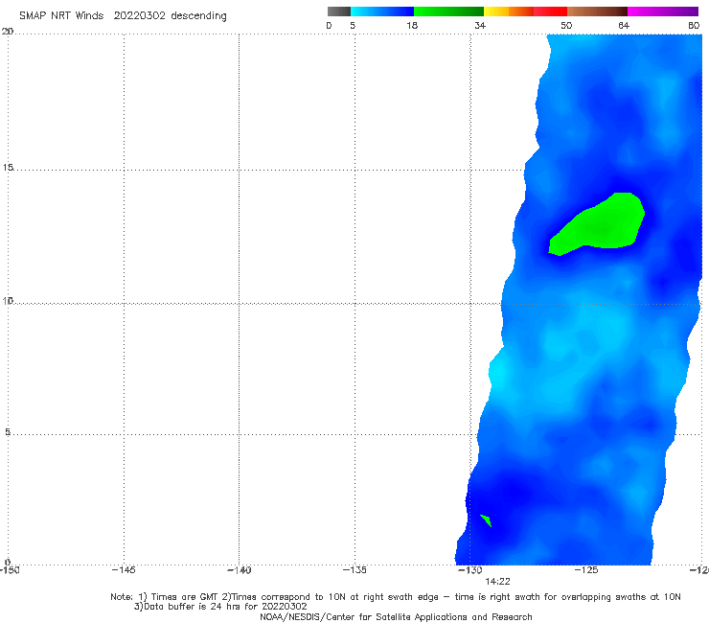Click the color bar label '50'
This screenshot has height=623, width=709.
(566, 26)
